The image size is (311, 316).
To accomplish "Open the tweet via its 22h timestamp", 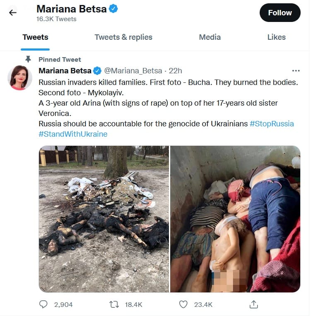I will click(175, 71).
